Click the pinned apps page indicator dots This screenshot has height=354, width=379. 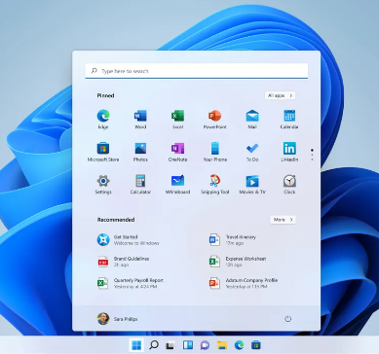click(x=312, y=155)
